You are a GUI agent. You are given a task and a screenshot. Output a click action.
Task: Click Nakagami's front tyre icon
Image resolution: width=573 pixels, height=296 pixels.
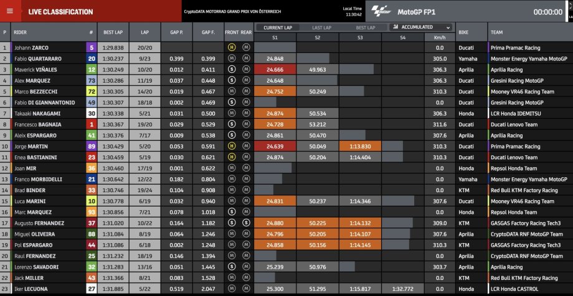click(x=231, y=113)
